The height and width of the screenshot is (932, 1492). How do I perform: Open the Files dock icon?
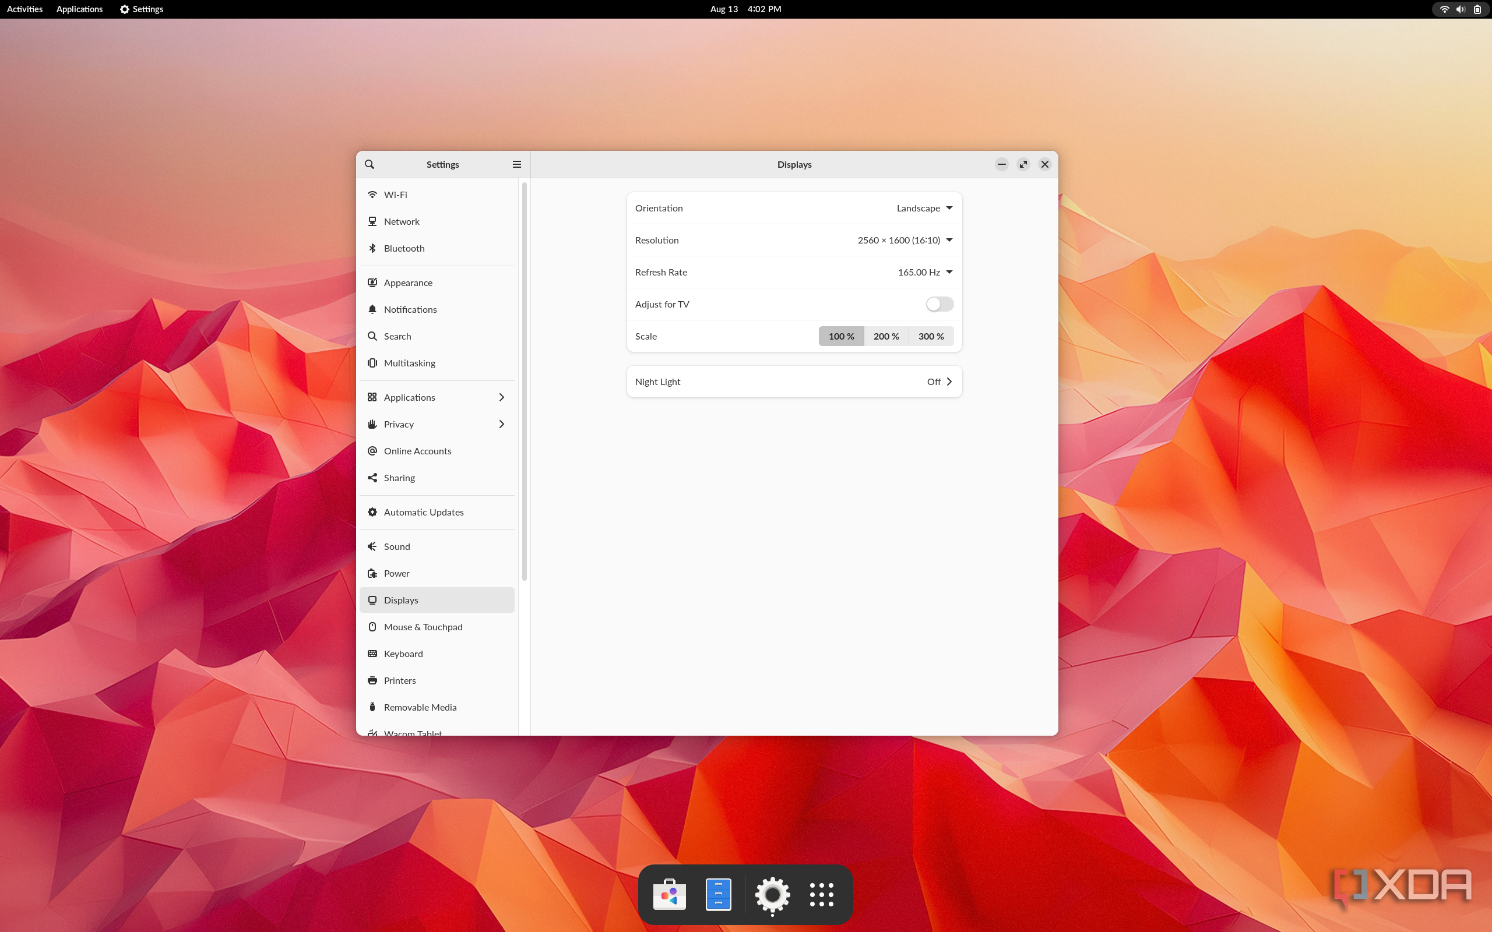[718, 894]
